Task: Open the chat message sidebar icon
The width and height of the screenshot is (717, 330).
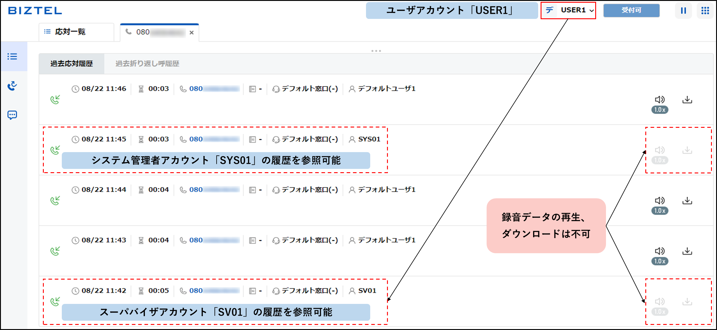Action: [x=12, y=115]
